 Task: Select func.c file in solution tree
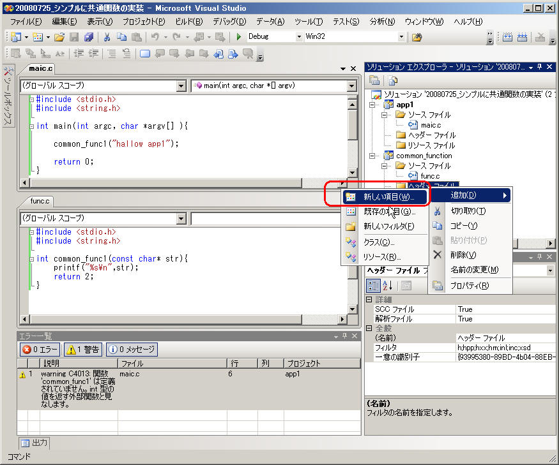coord(429,176)
